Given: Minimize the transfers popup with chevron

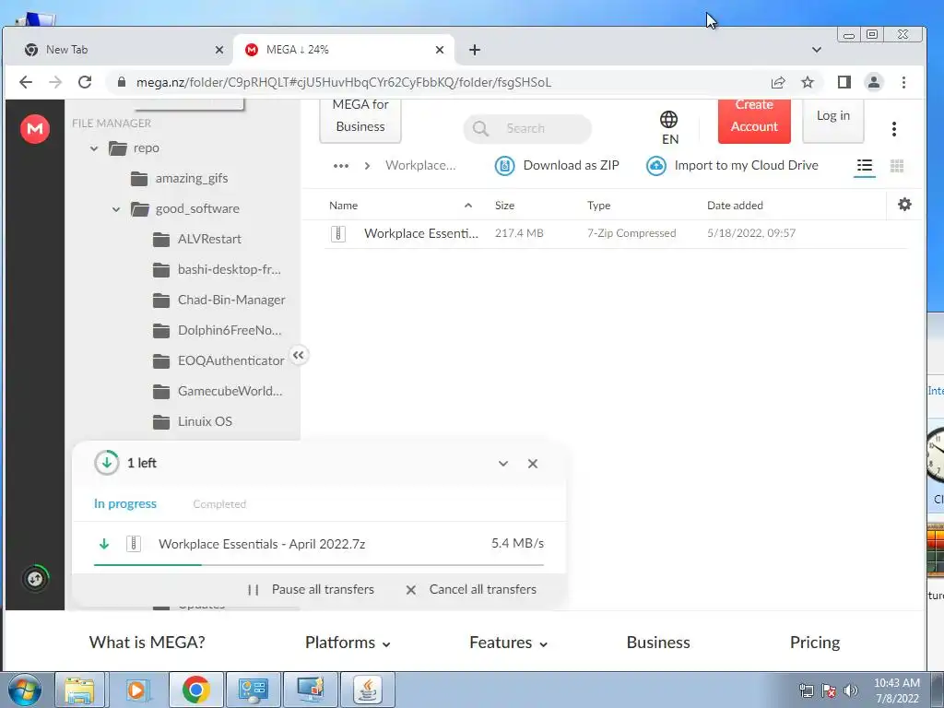Looking at the screenshot, I should (502, 464).
